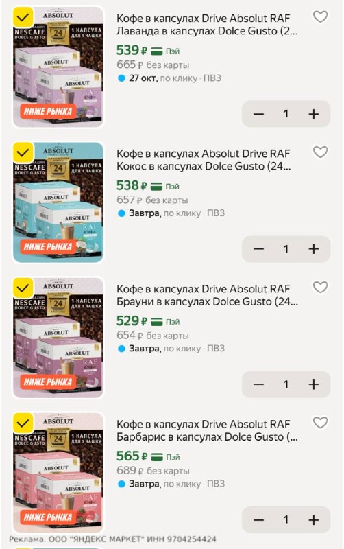Uncheck the Лаванда product selection checkbox
The height and width of the screenshot is (549, 344).
tap(23, 17)
